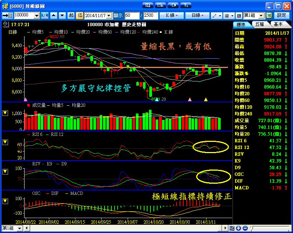Collapse the RSI indicator panel
Image resolution: width=293 pixels, height=233 pixels.
[x=5, y=142]
